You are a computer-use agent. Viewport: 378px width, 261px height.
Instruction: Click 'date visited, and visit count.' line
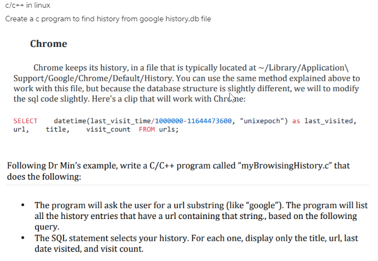[89, 248]
